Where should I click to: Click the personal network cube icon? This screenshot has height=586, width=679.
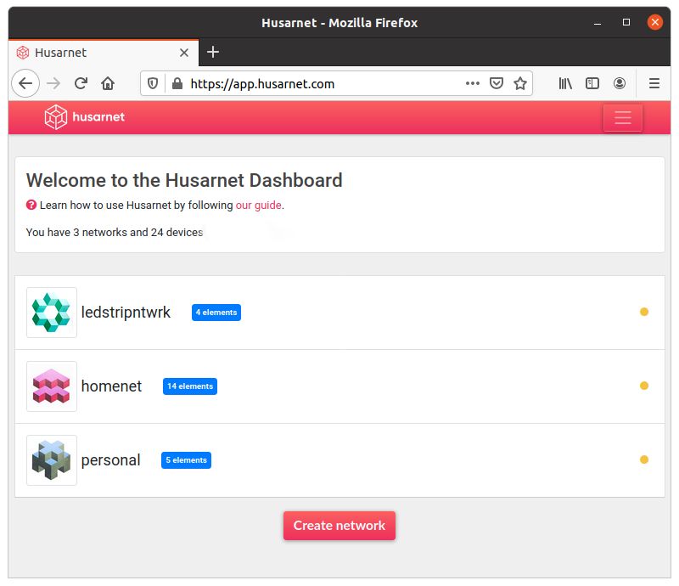(51, 459)
